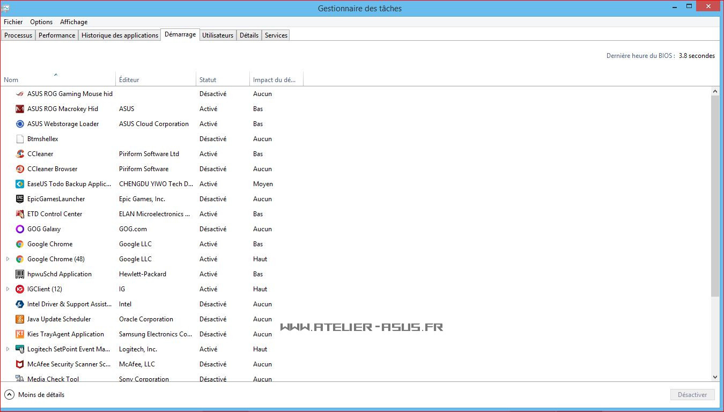This screenshot has height=412, width=724.
Task: Switch to the Performance tab
Action: click(x=57, y=35)
